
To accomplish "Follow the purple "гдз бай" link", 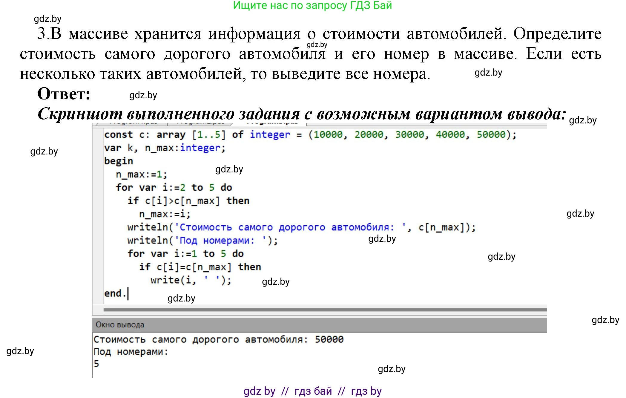I will 313,390.
